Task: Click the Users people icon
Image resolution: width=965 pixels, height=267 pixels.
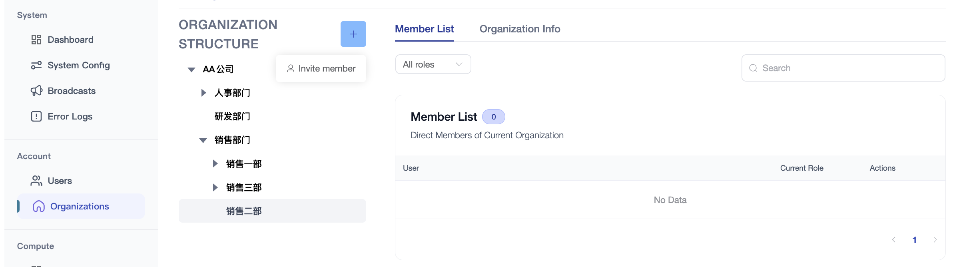Action: [36, 181]
